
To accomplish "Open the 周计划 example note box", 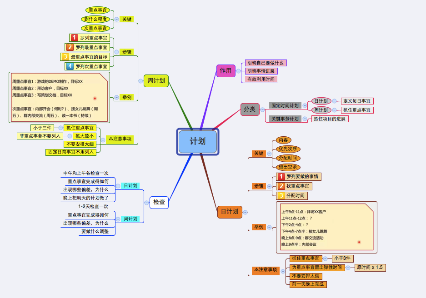I will click(60, 97).
